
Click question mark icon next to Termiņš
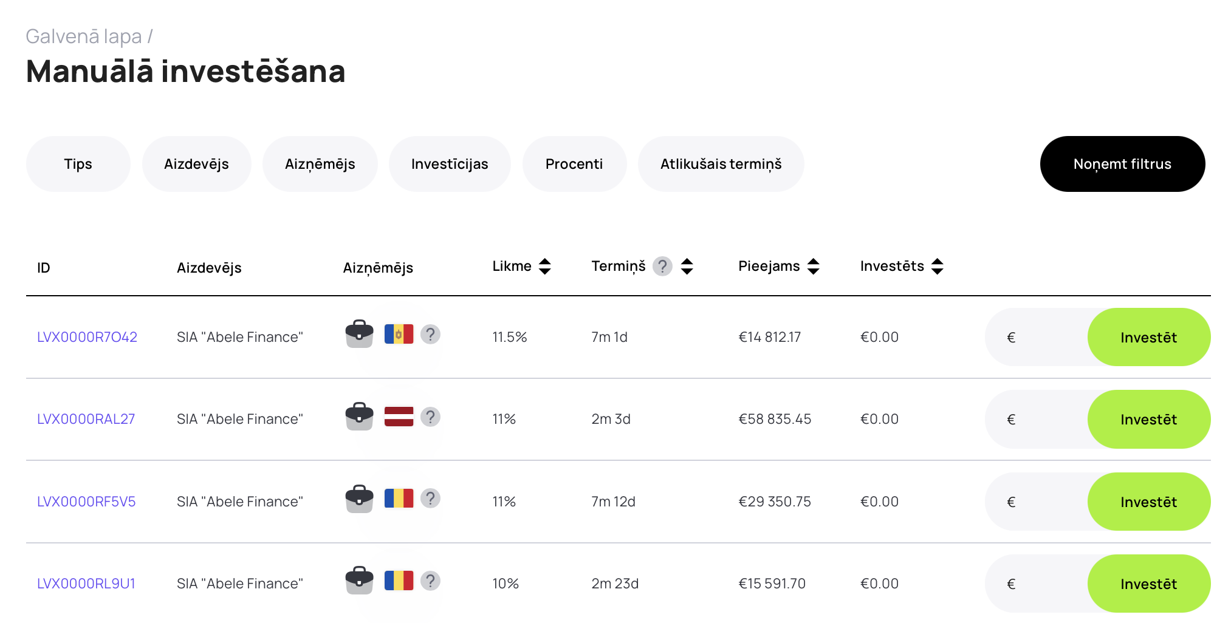pos(662,267)
